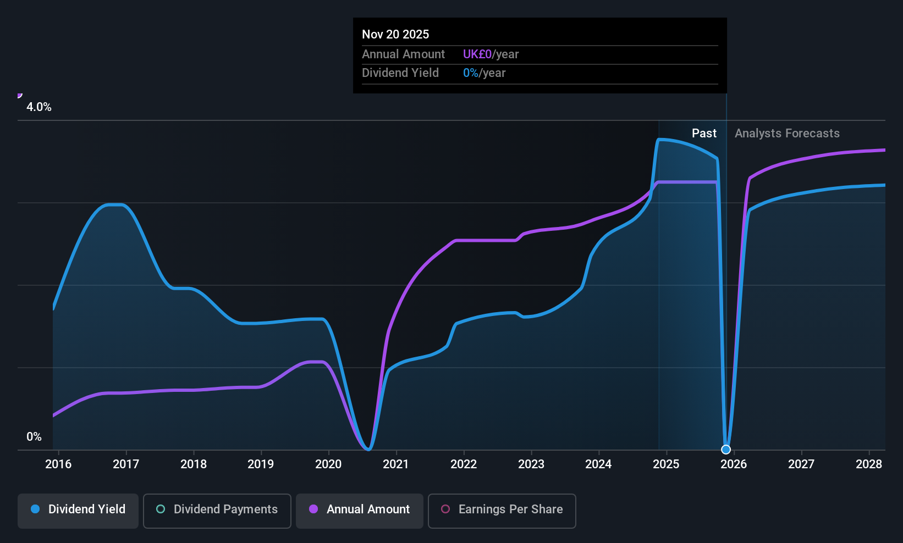903x543 pixels.
Task: Click the Annual Amount purple dot icon
Action: click(x=313, y=509)
